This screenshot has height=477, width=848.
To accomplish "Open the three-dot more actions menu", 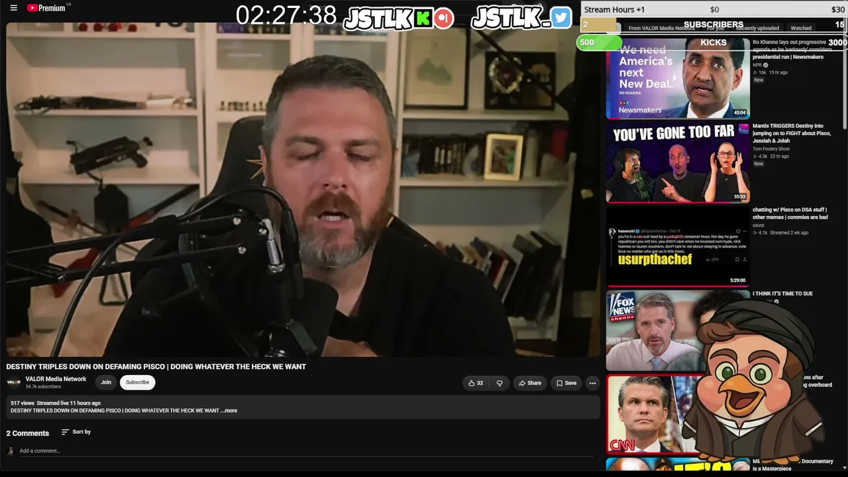I will 592,383.
